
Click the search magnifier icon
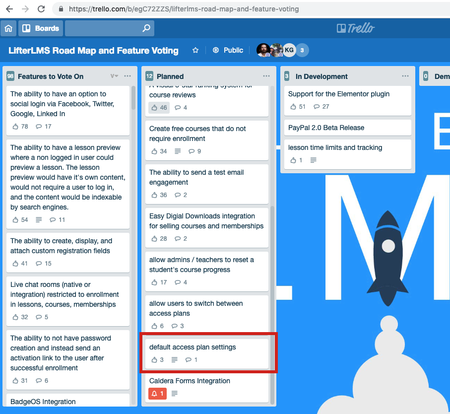[x=146, y=28]
